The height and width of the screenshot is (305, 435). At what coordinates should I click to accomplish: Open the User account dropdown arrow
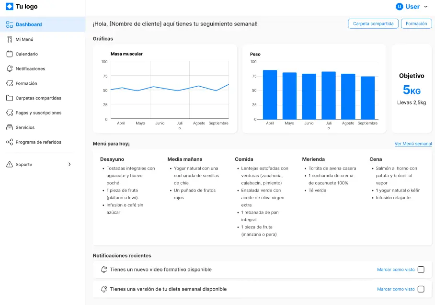[426, 7]
